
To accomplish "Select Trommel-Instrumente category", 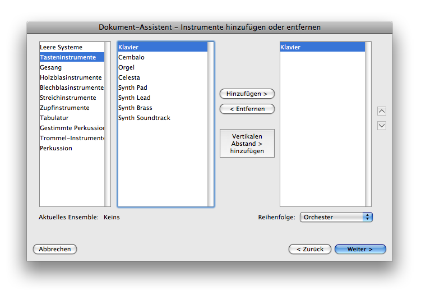I will click(72, 138).
